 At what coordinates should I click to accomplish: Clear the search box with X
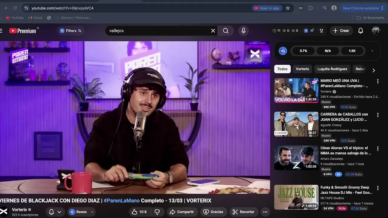click(213, 31)
